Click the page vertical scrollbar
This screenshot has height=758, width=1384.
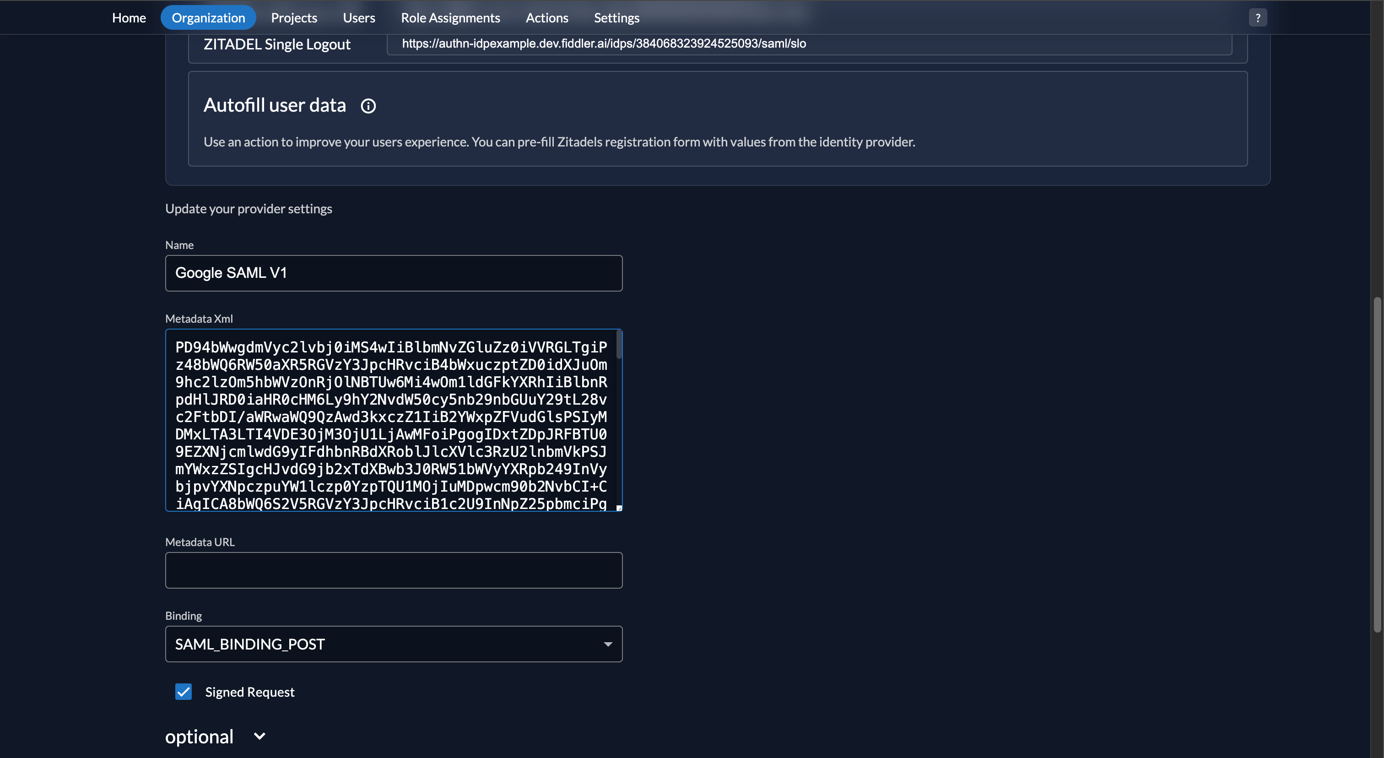tap(1377, 465)
